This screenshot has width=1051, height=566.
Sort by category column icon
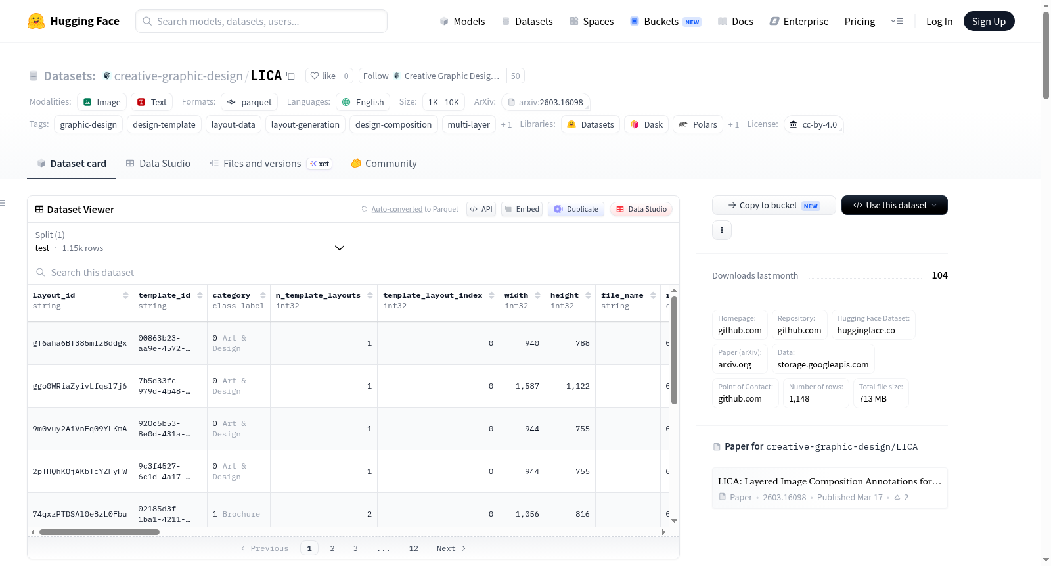(263, 295)
